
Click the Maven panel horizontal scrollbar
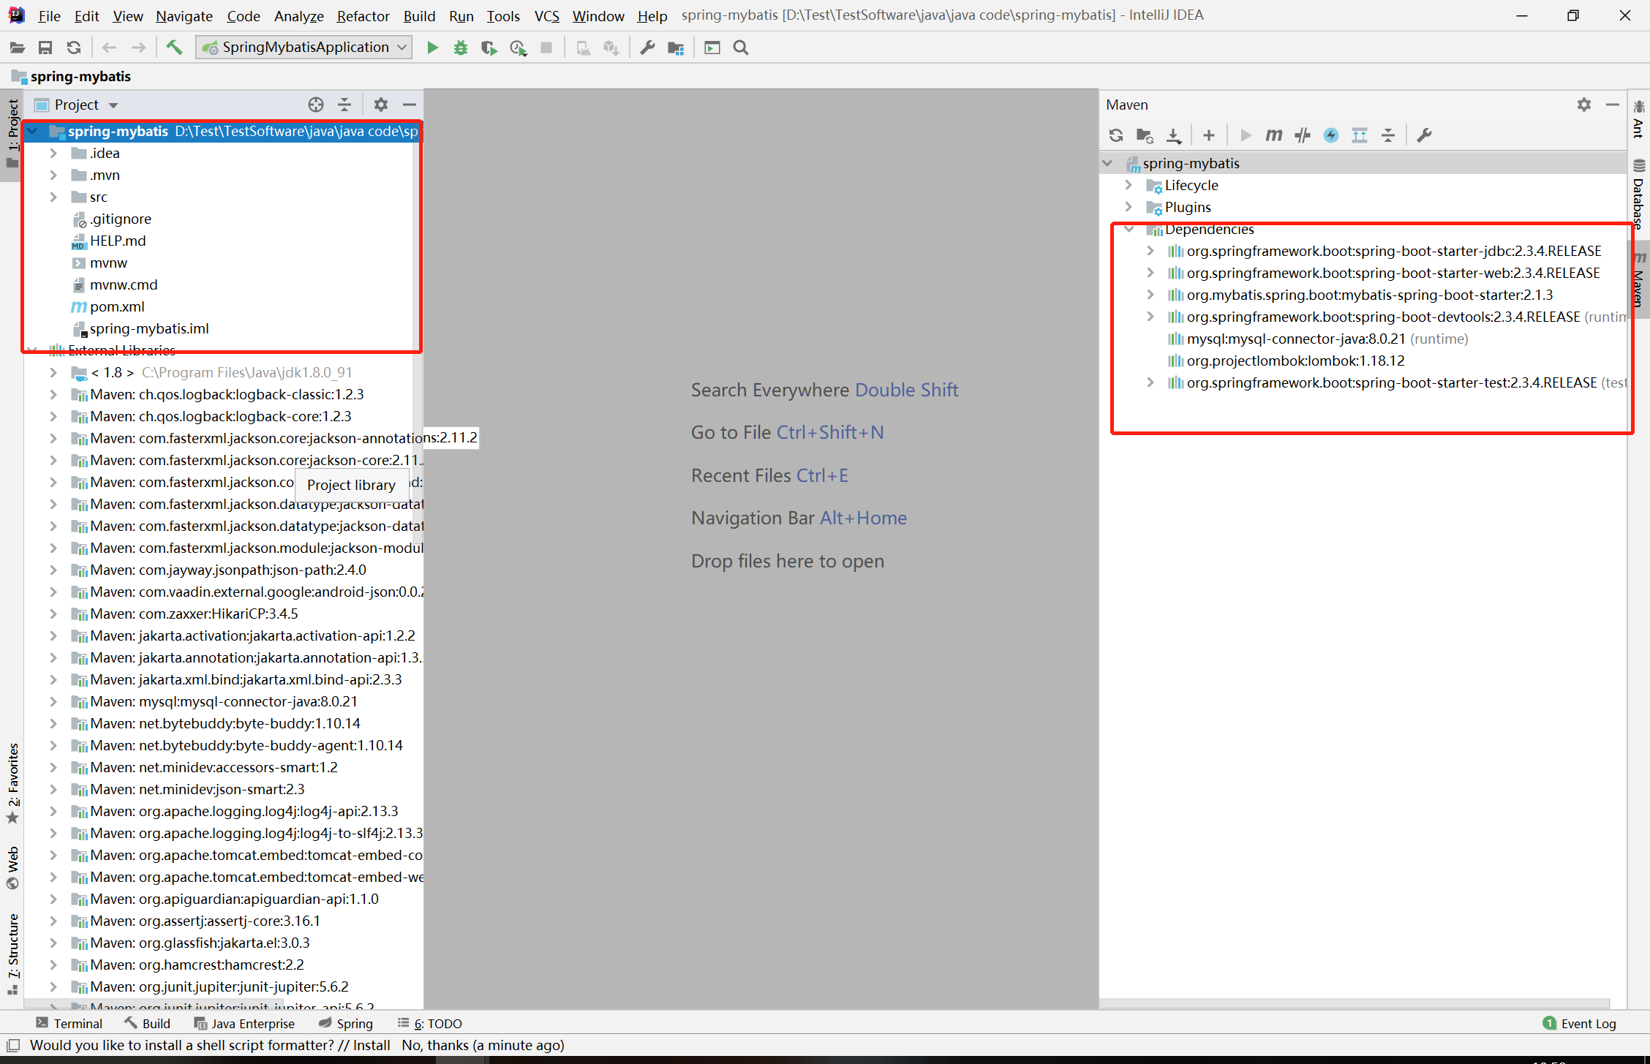(1353, 1003)
